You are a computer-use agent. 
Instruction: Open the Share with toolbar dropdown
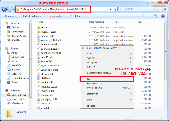pos(56,16)
